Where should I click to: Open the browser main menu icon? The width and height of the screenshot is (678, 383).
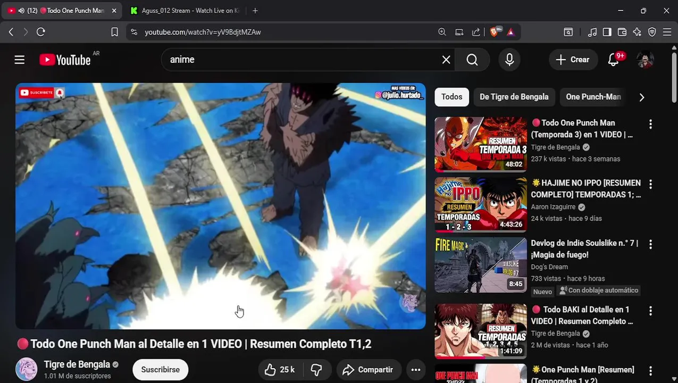pos(667,32)
